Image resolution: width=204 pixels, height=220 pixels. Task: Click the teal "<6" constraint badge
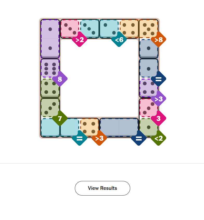[x=119, y=40]
